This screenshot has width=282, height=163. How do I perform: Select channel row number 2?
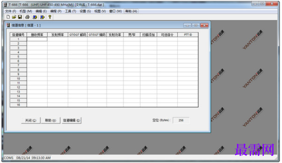click(x=18, y=43)
